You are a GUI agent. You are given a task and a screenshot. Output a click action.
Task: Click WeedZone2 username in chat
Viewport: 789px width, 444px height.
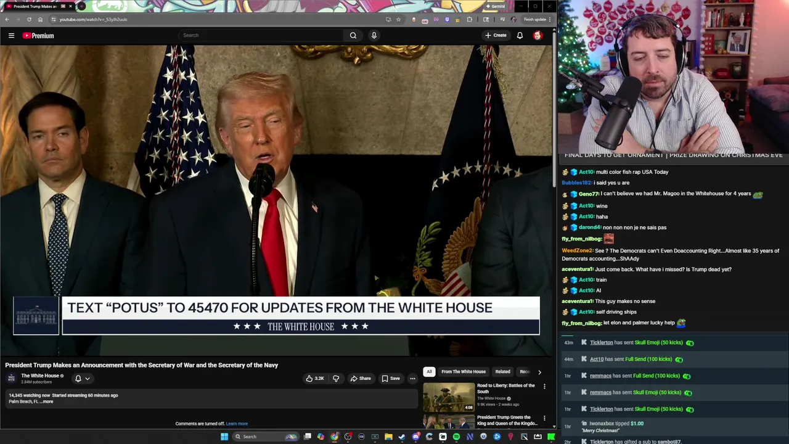(x=578, y=251)
